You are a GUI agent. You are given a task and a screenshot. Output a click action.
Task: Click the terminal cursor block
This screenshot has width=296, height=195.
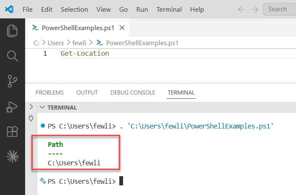(121, 181)
